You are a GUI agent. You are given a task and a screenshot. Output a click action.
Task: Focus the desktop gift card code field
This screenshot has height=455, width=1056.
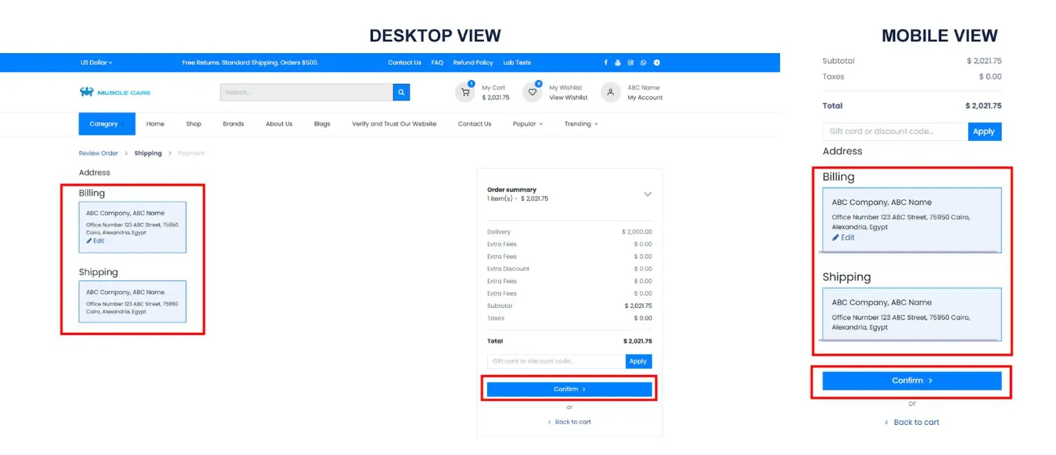(556, 361)
